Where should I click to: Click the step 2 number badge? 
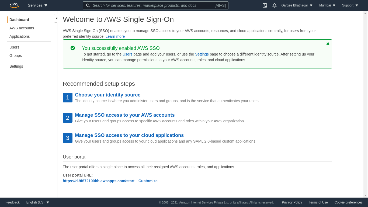[x=68, y=118]
